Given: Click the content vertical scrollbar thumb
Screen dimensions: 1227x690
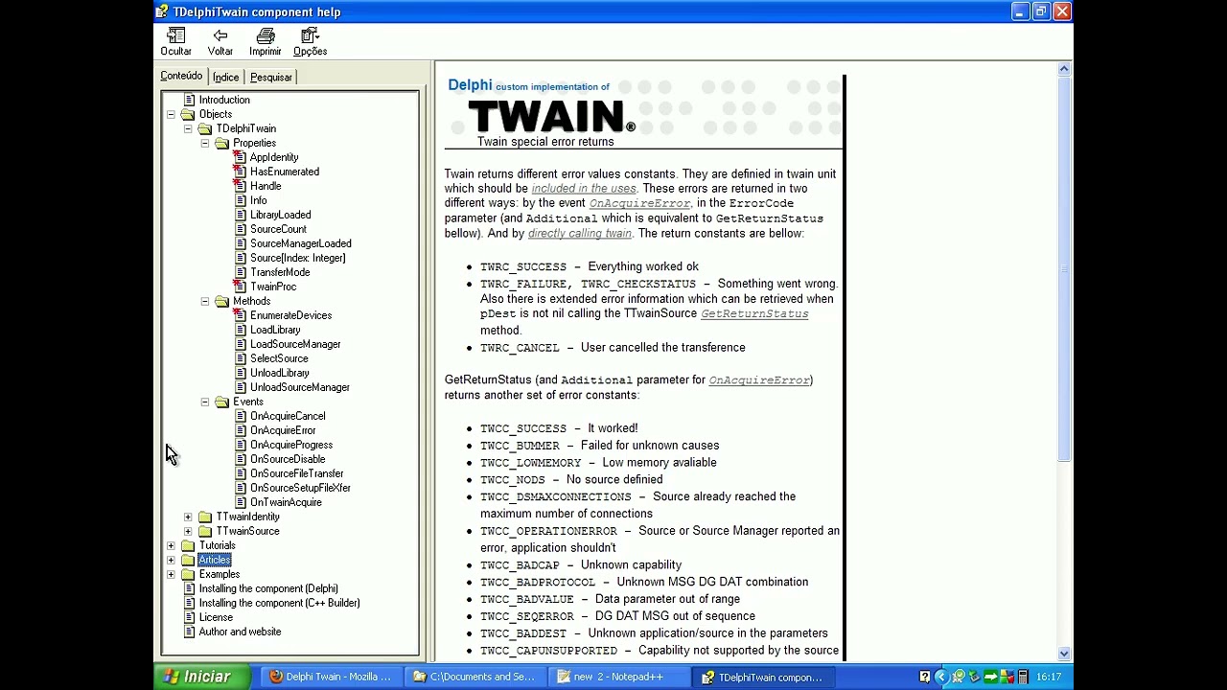Looking at the screenshot, I should click(x=1064, y=269).
